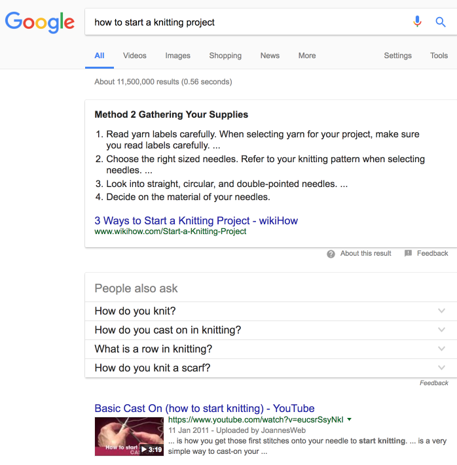Open the green arrow beside the YouTube URL

[350, 419]
